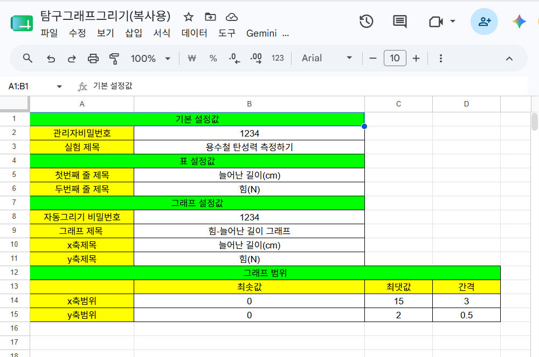The width and height of the screenshot is (539, 357).
Task: Format as Korean won currency
Action: (x=192, y=58)
